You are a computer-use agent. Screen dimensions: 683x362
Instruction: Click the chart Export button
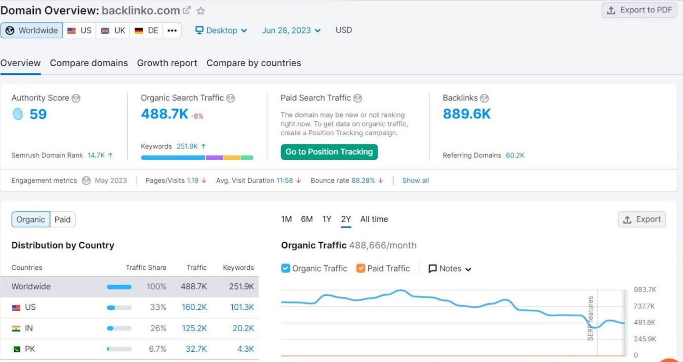(x=642, y=219)
